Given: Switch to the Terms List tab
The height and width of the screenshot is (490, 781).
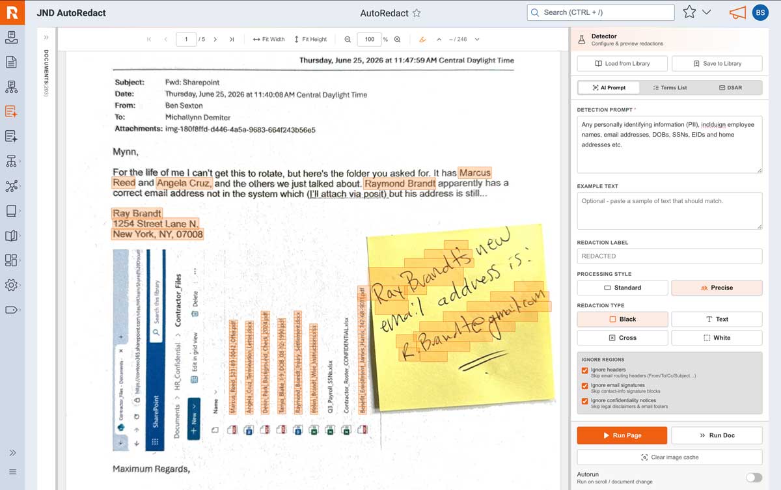Looking at the screenshot, I should coord(669,87).
